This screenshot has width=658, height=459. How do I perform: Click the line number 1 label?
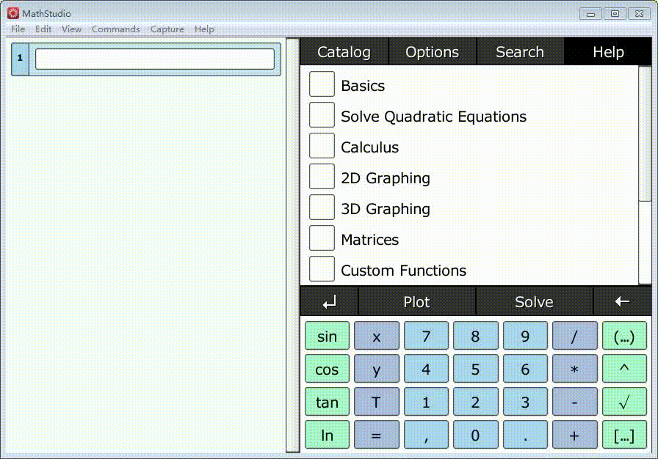coord(20,59)
